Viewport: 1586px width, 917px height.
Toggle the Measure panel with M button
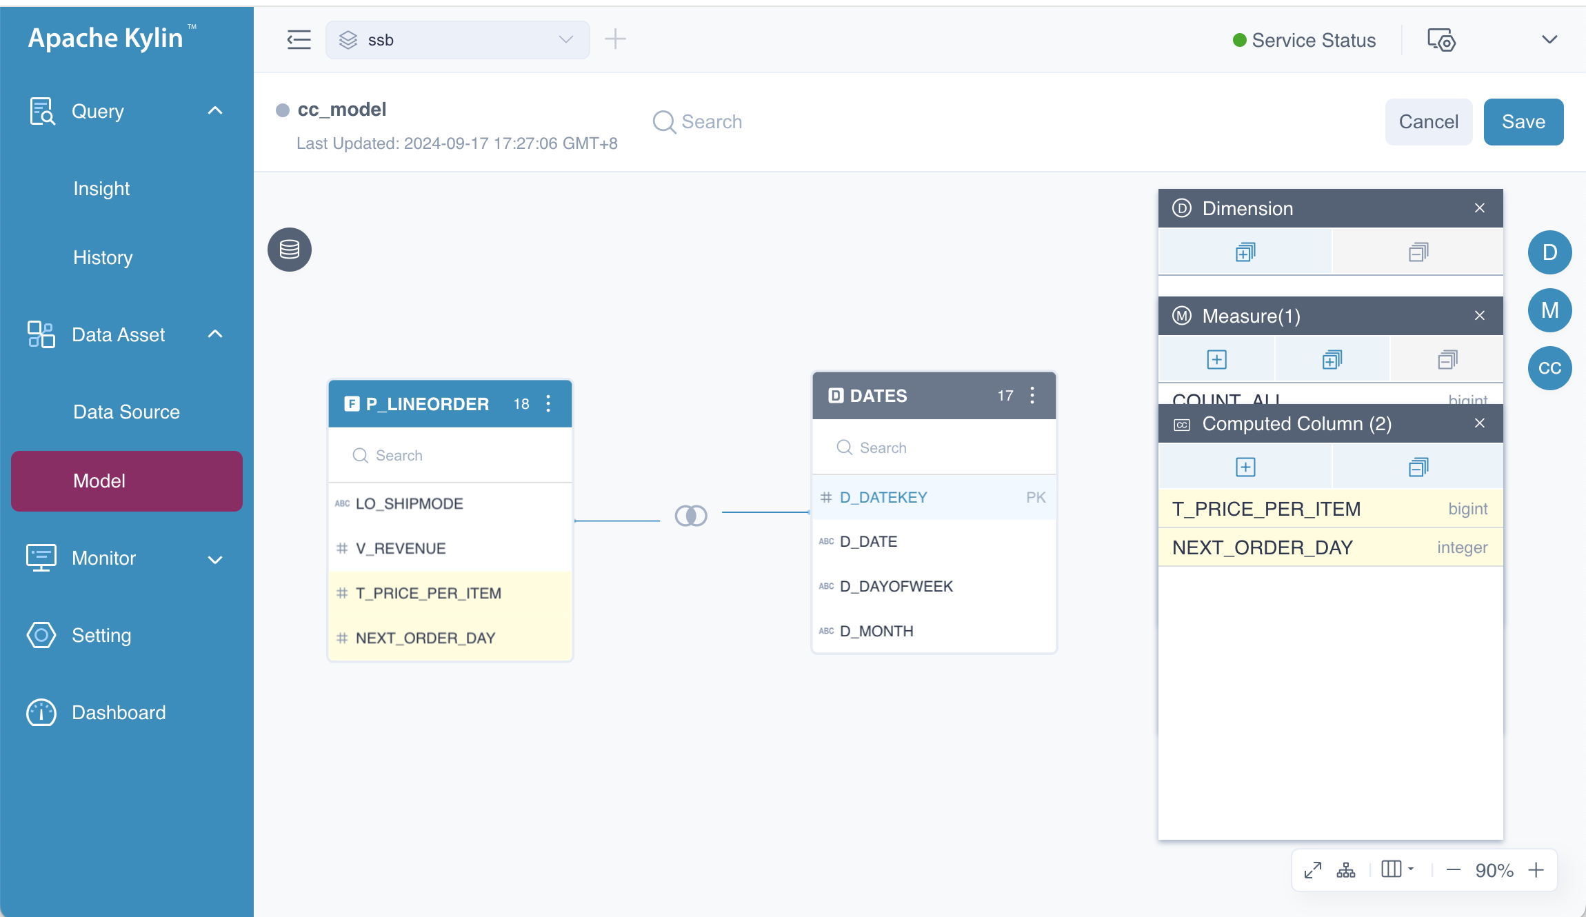click(x=1549, y=310)
